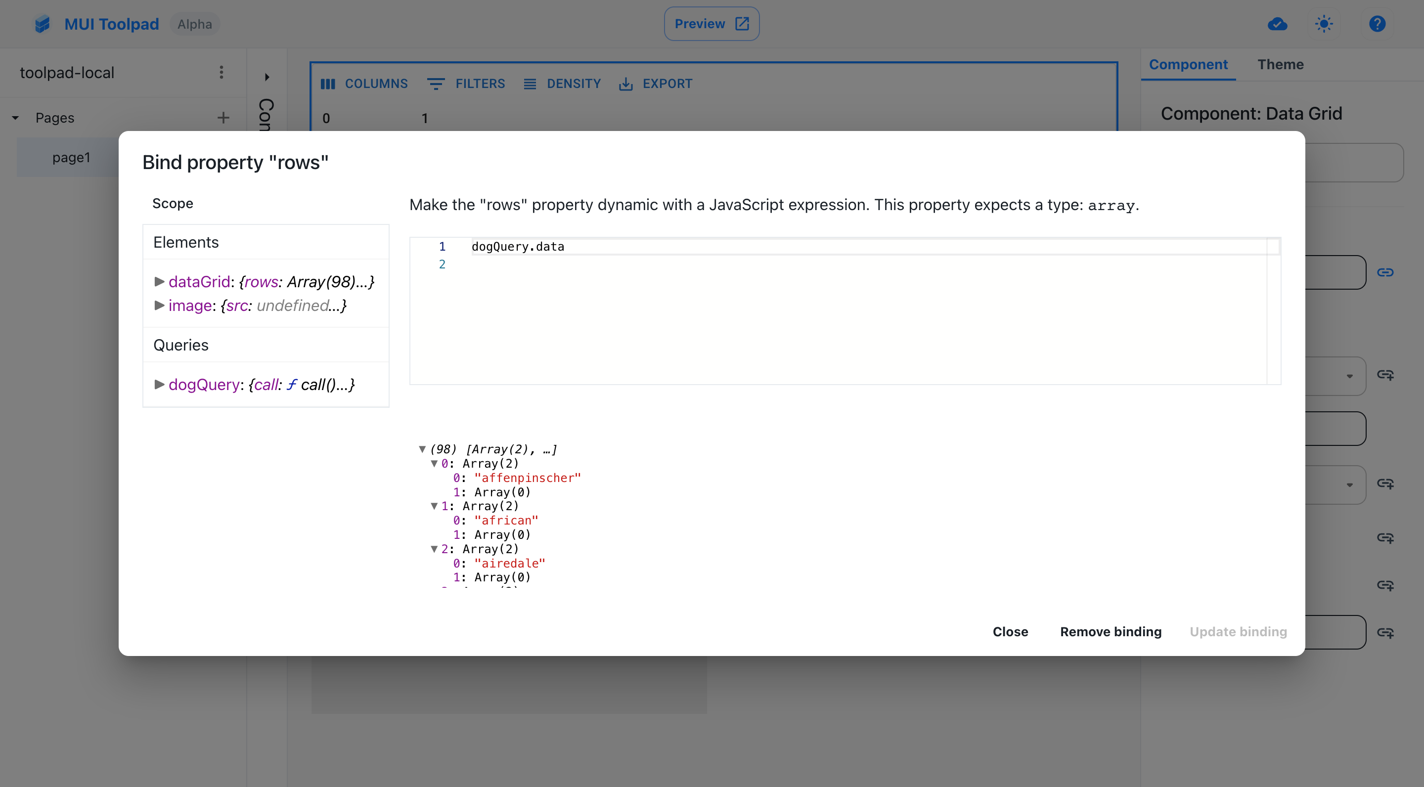Collapse the (98) array result root

[x=422, y=449]
